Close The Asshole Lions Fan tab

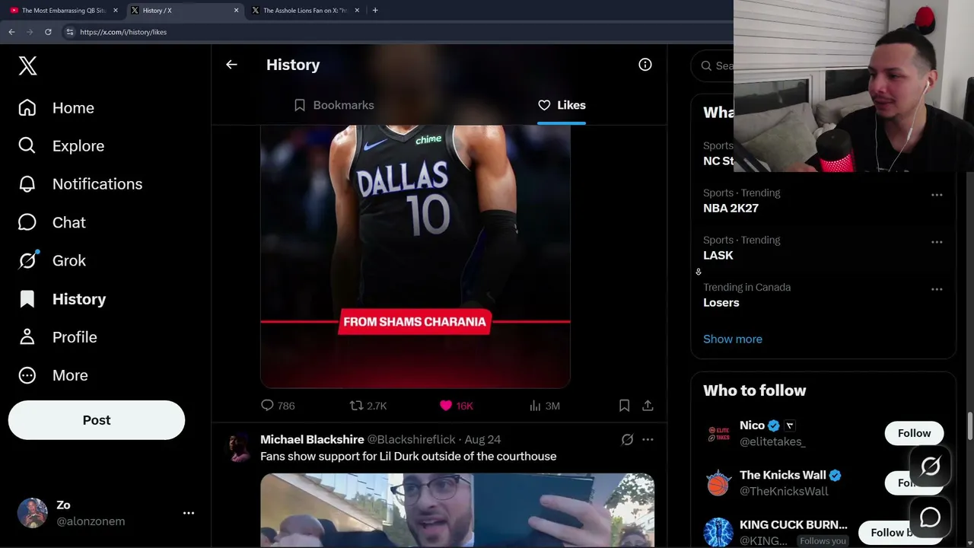(x=357, y=11)
